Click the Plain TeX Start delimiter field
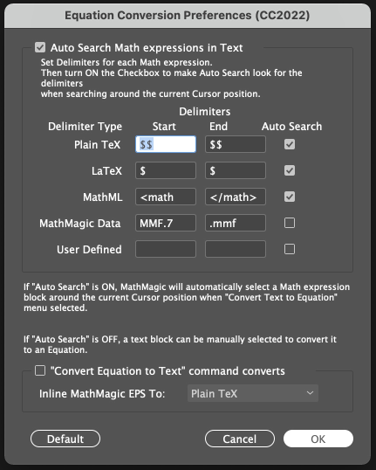Viewport: 376px width, 470px height. (x=166, y=144)
